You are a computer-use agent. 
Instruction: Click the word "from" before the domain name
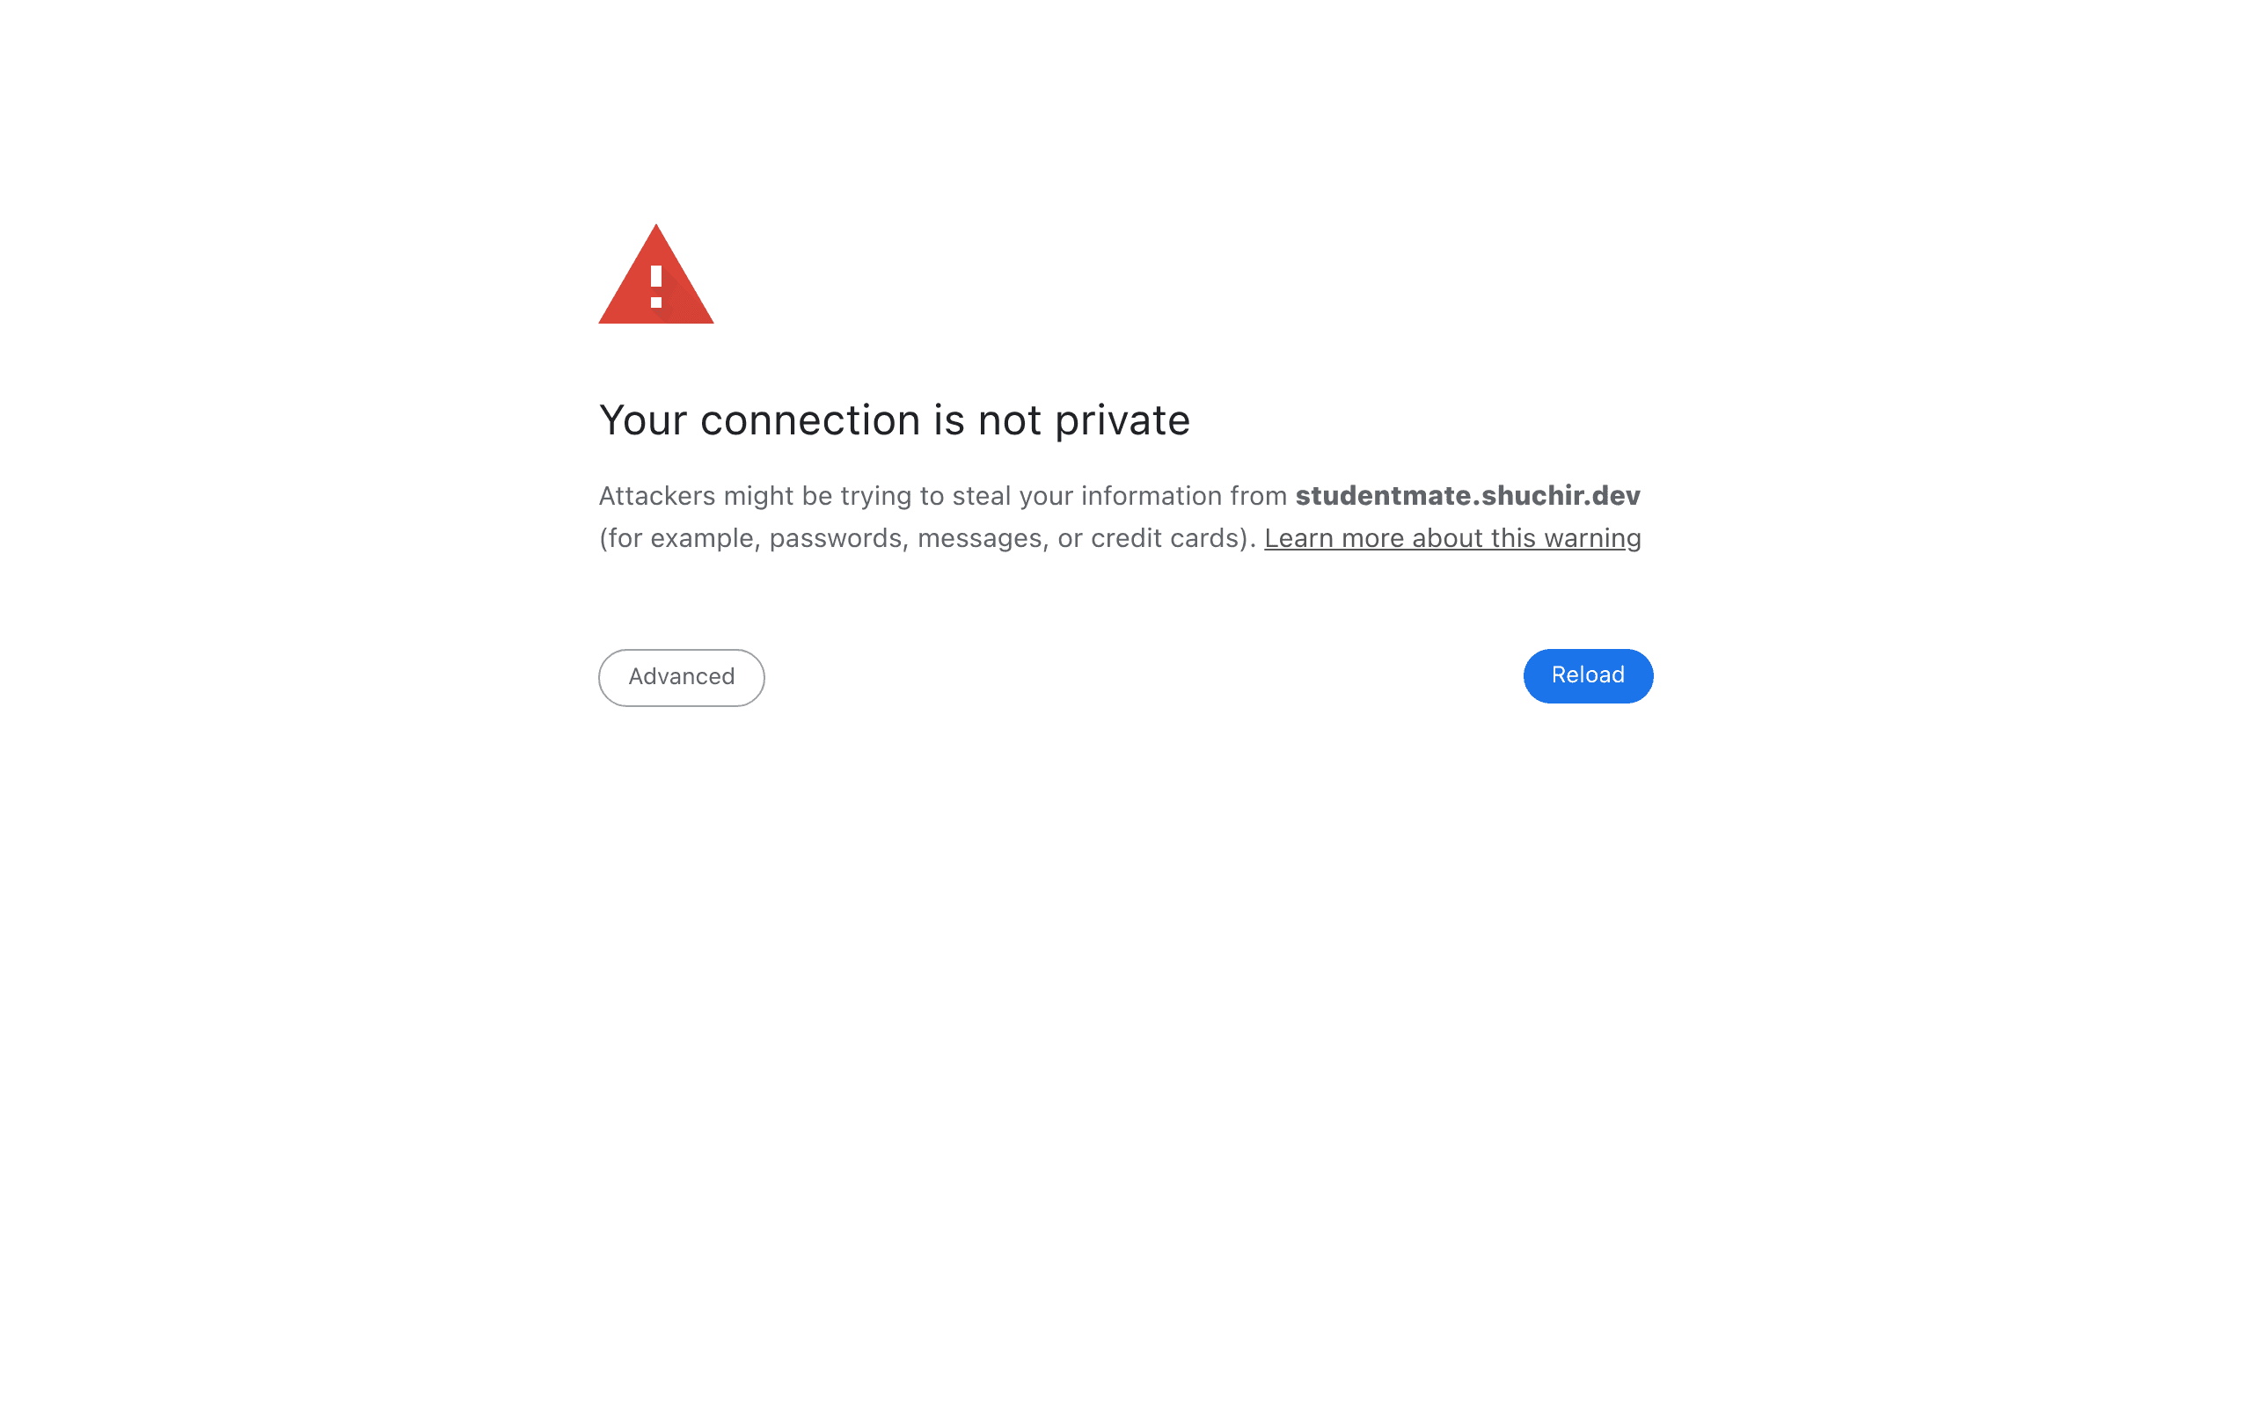click(x=1258, y=495)
